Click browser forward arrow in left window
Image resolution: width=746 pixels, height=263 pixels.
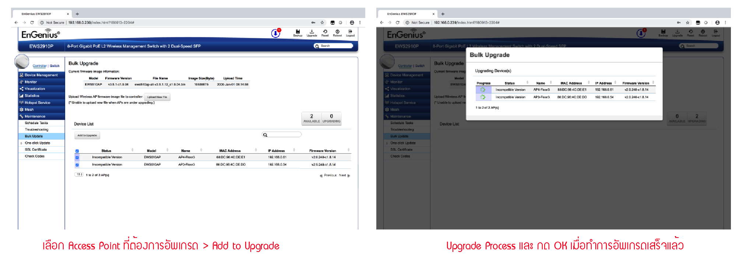[24, 22]
